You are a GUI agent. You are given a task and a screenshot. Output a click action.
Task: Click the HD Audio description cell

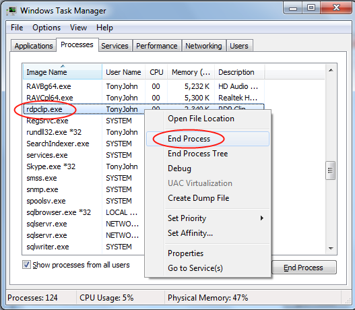pos(238,86)
